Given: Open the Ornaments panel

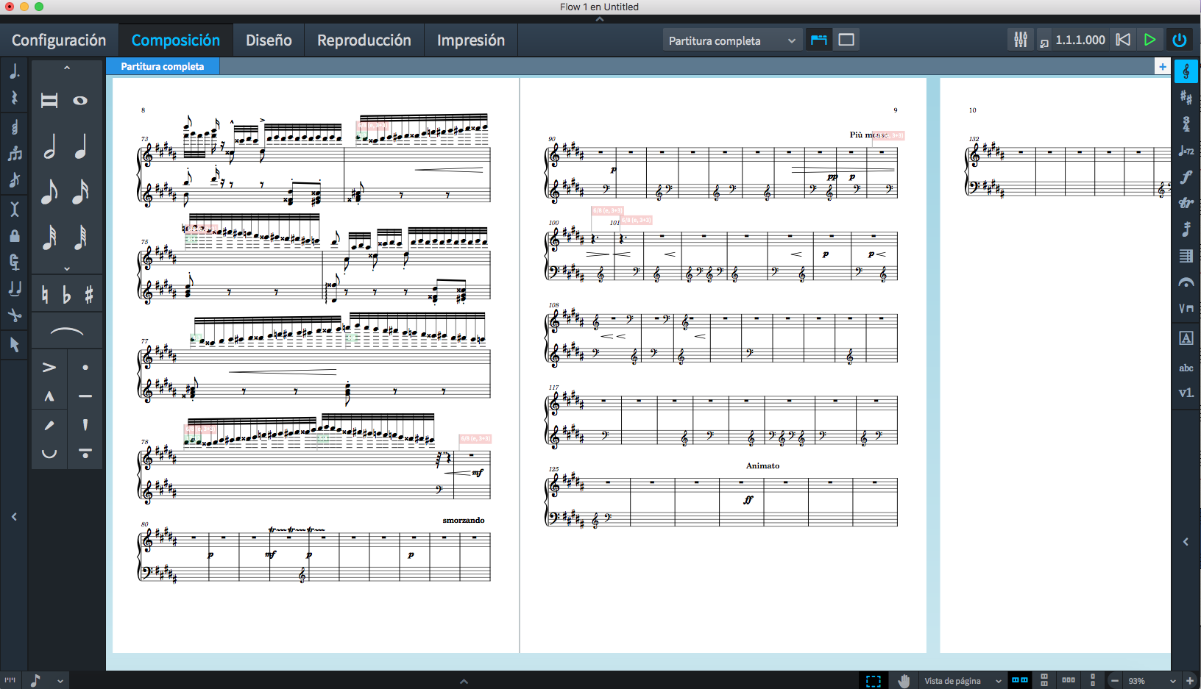Looking at the screenshot, I should click(x=1186, y=204).
